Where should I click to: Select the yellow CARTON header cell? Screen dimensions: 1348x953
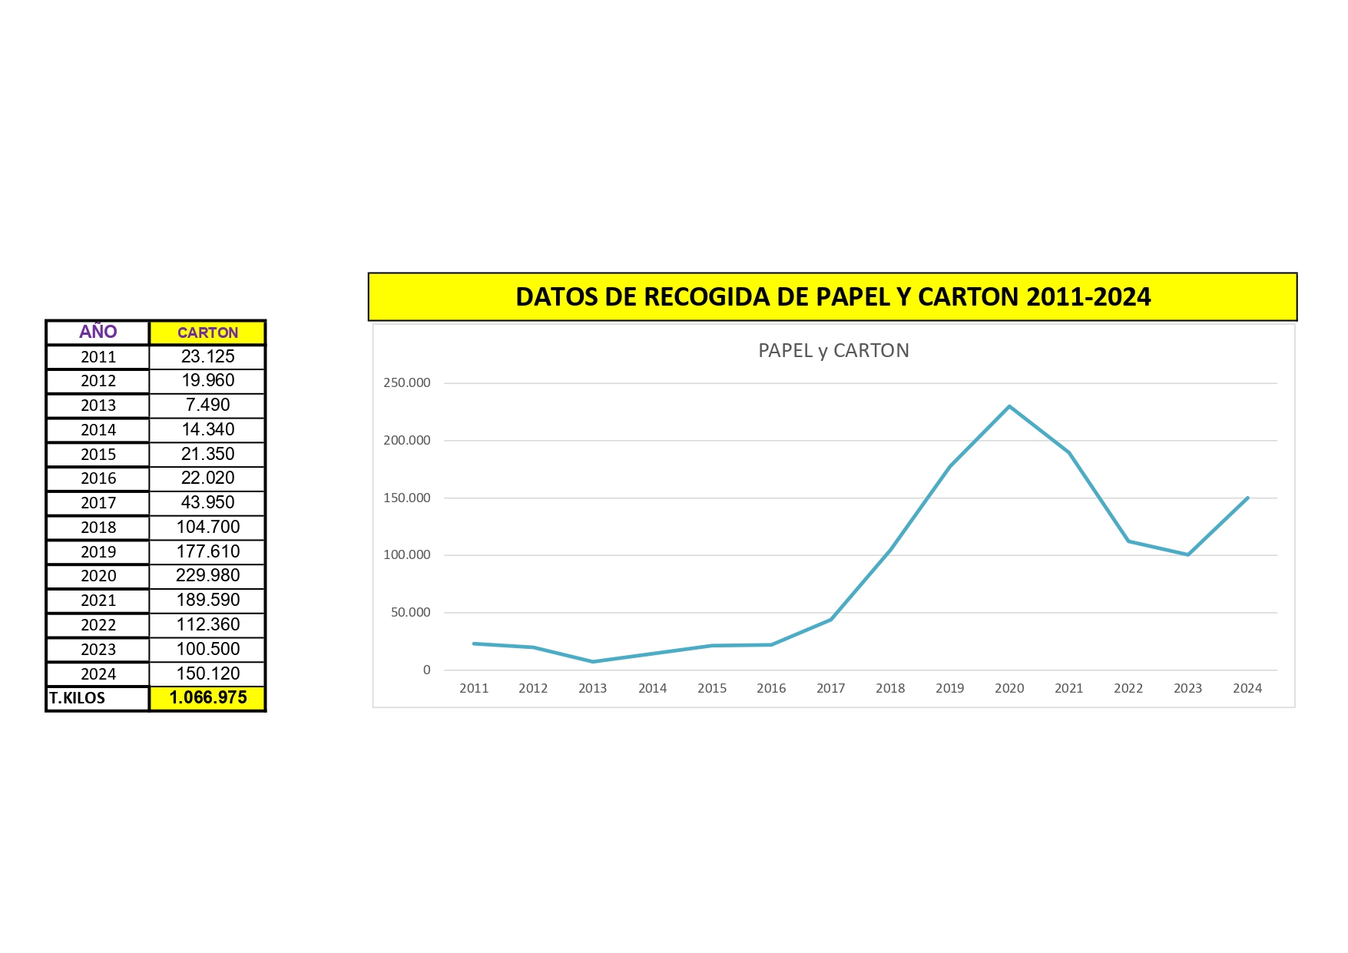(x=207, y=333)
